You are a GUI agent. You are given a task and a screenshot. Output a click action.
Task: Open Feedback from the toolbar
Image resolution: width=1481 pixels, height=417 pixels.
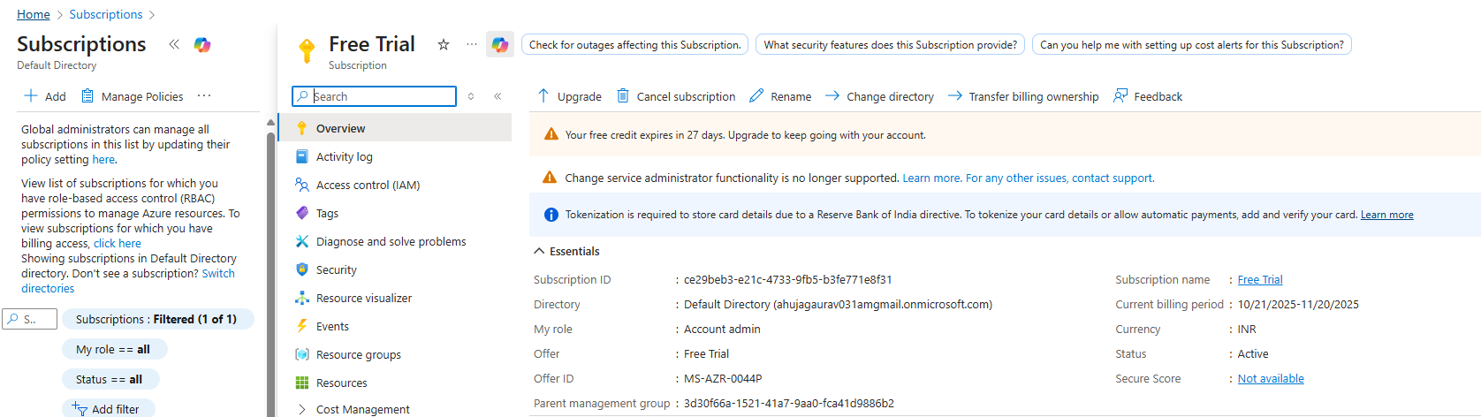(x=1148, y=96)
